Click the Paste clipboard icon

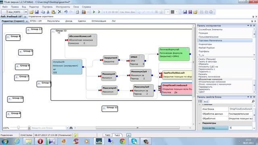(x=53, y=12)
